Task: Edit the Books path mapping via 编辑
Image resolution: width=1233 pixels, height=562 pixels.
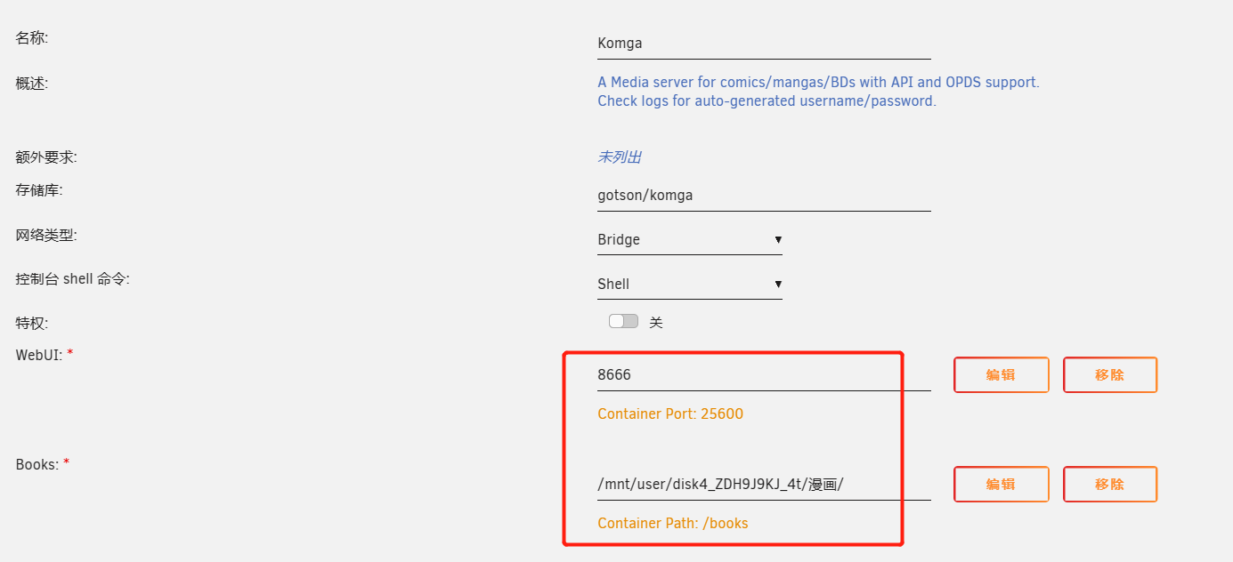Action: click(x=1001, y=485)
